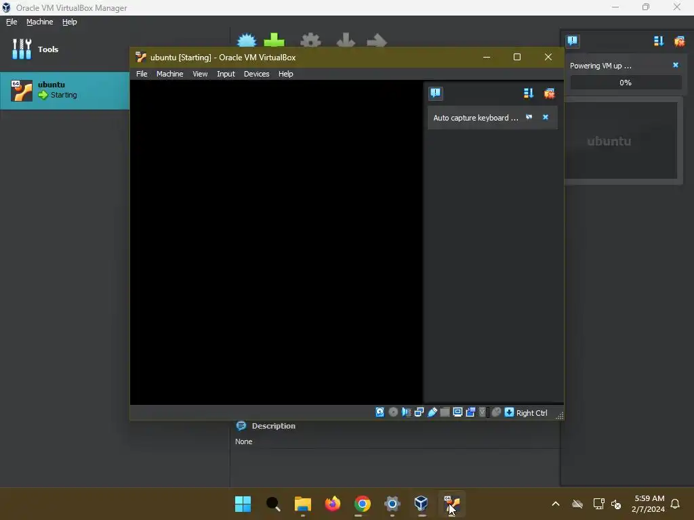Click the ubuntu preview thumbnail
Viewport: 694px width, 520px height.
pos(622,141)
